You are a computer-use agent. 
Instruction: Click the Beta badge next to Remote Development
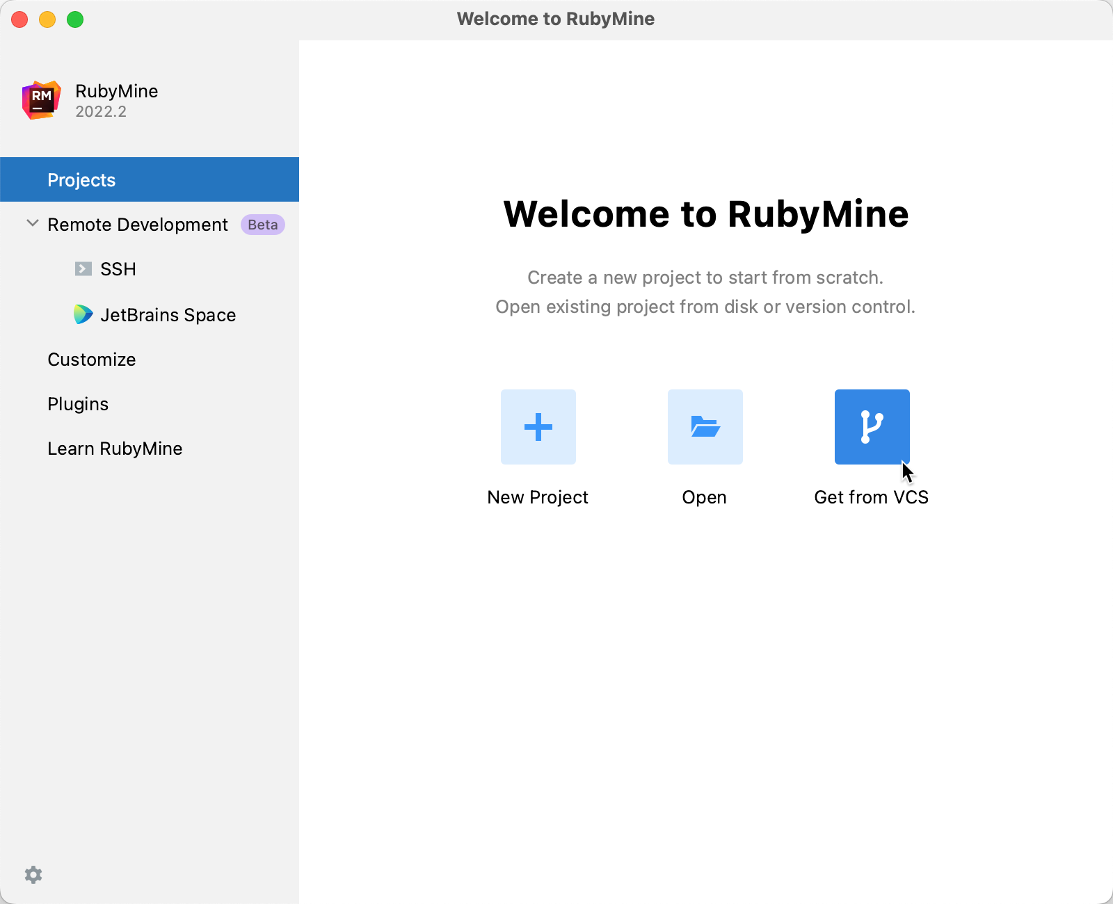tap(262, 225)
